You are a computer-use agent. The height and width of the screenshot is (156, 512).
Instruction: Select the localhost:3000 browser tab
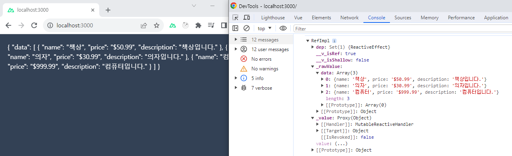click(52, 10)
